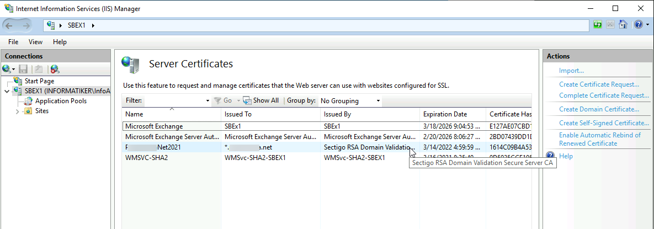The height and width of the screenshot is (229, 654).
Task: Click the Help link in Actions pane
Action: (x=566, y=156)
